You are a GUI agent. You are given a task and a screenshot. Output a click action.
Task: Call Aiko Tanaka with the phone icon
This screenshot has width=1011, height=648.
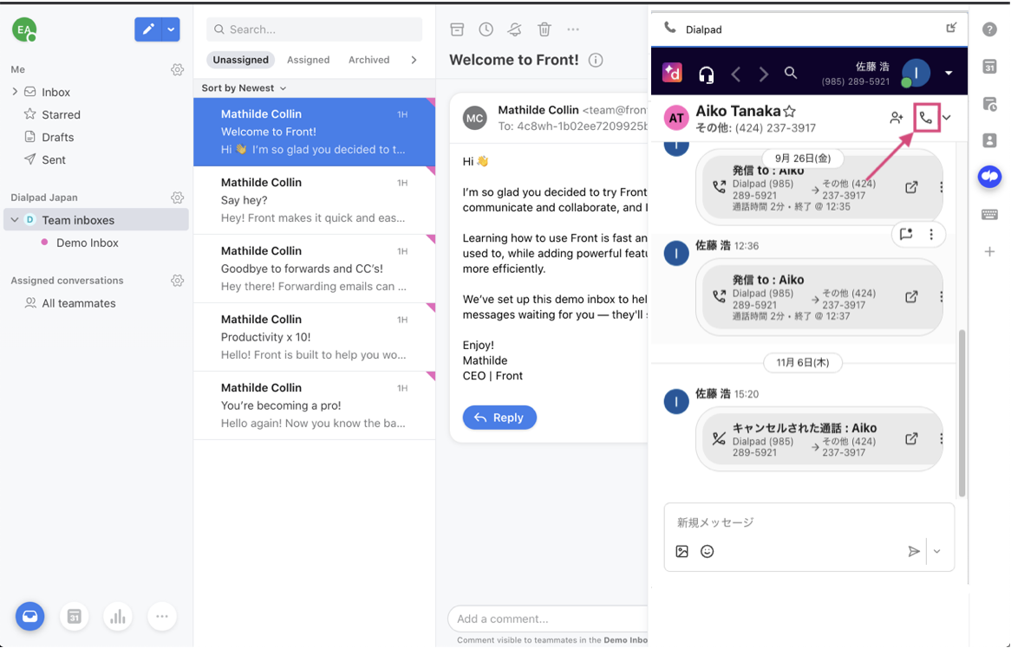pyautogui.click(x=926, y=118)
